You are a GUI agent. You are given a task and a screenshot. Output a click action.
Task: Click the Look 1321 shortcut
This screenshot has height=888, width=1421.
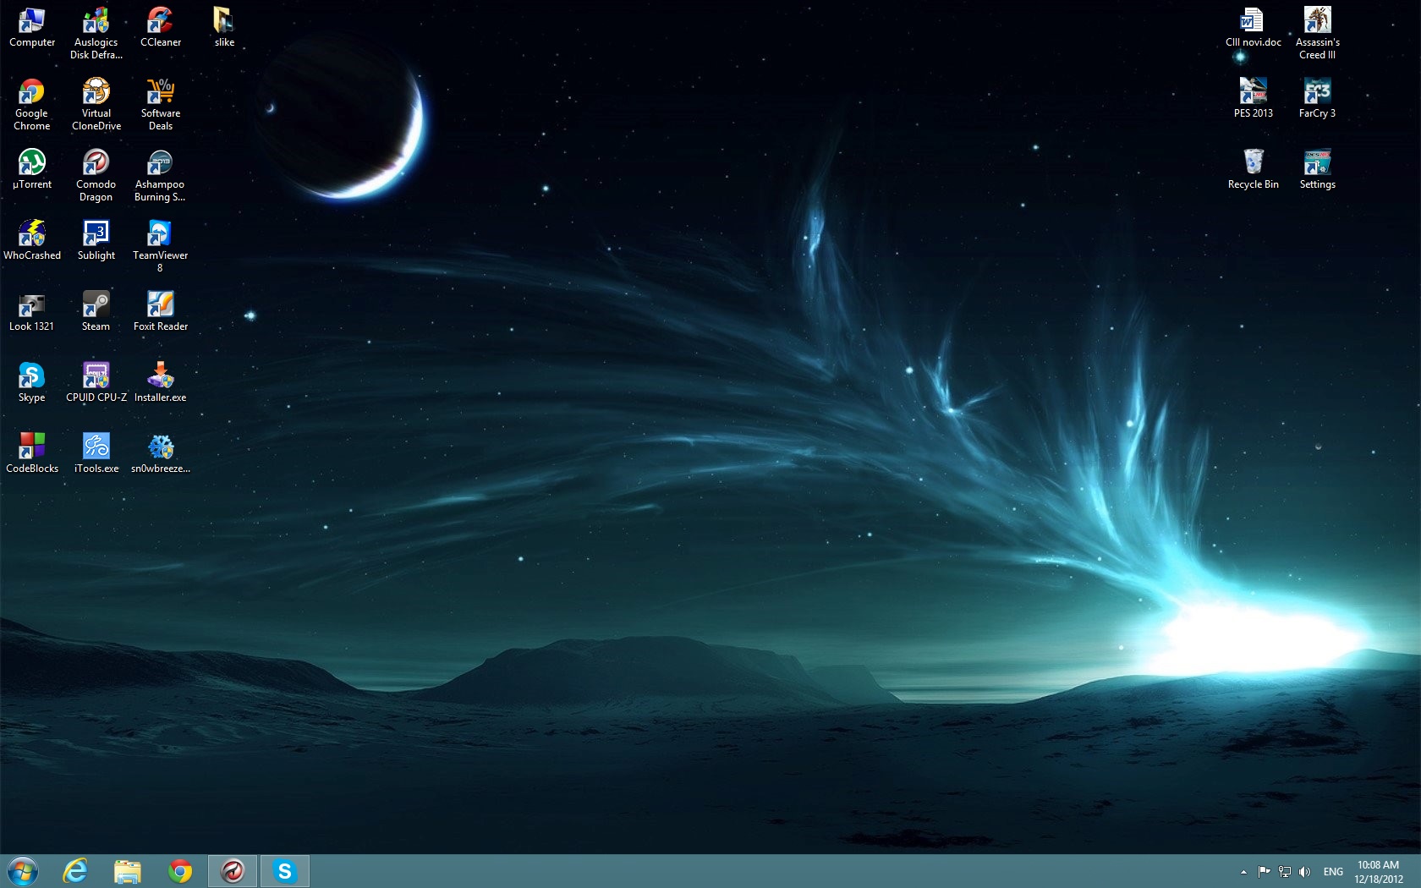(32, 311)
